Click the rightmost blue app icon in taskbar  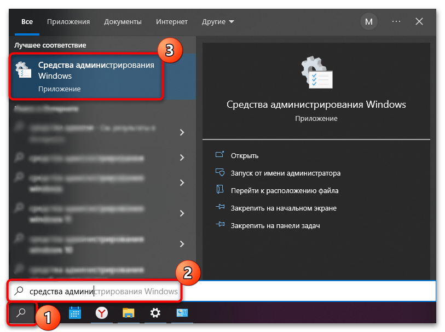pyautogui.click(x=182, y=313)
